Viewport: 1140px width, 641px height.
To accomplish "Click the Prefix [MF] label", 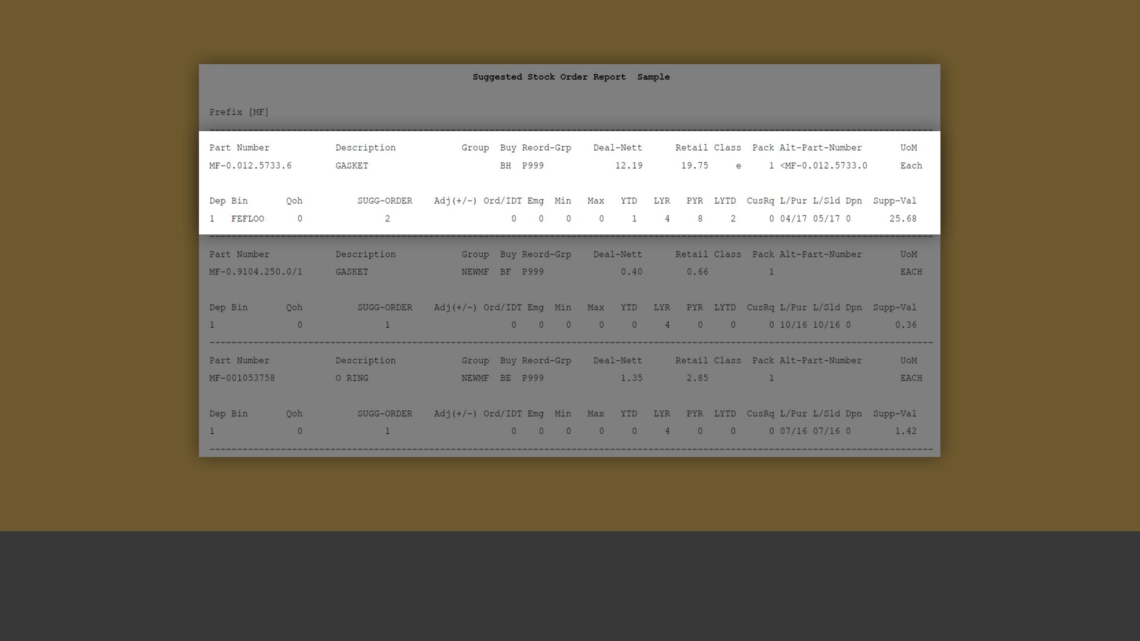I will (x=239, y=112).
